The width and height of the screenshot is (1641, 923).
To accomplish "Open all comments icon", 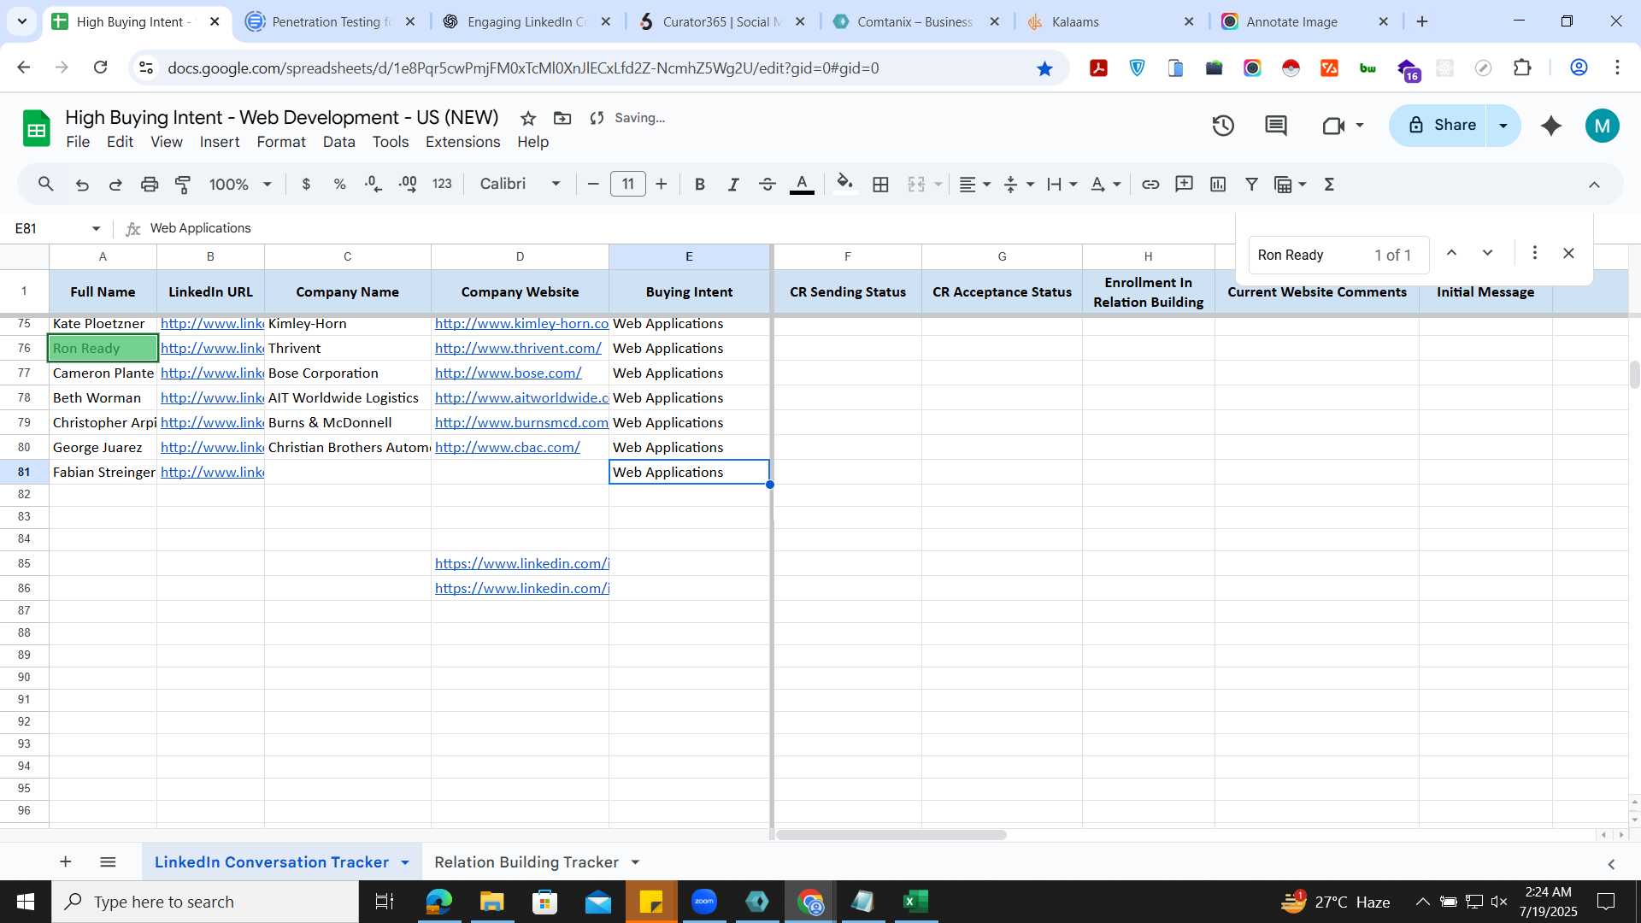I will pyautogui.click(x=1276, y=126).
